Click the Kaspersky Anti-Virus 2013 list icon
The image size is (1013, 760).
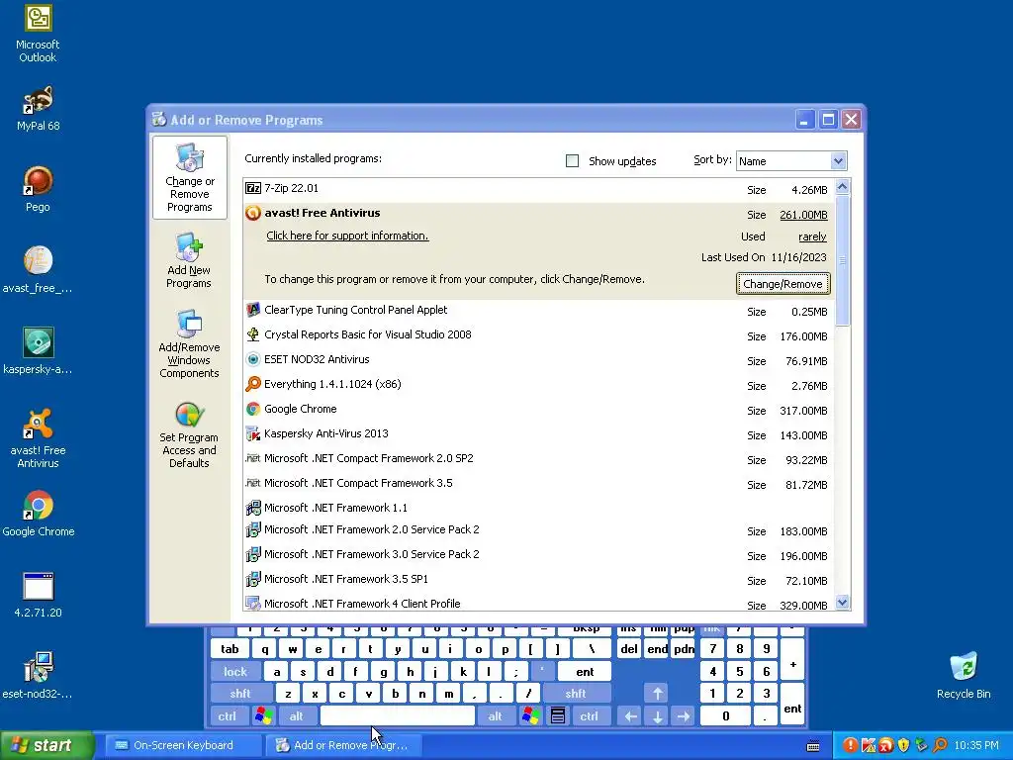point(253,433)
